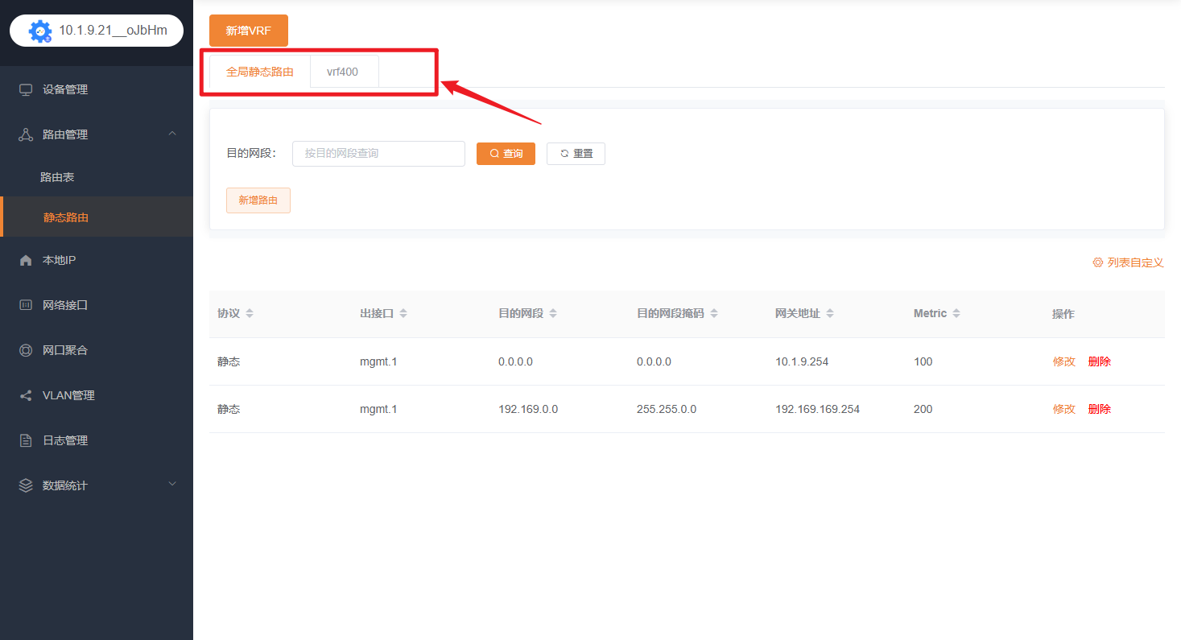Click the 网口聚合 icon in sidebar
Image resolution: width=1181 pixels, height=640 pixels.
click(x=26, y=350)
